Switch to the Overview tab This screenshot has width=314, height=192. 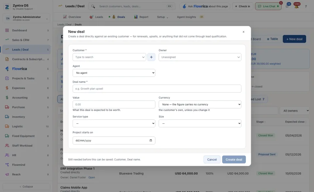pos(72,17)
